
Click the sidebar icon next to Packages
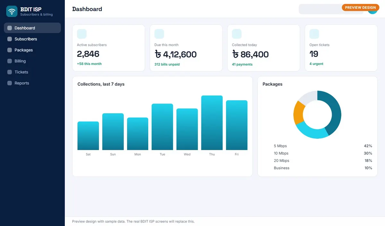click(x=10, y=50)
